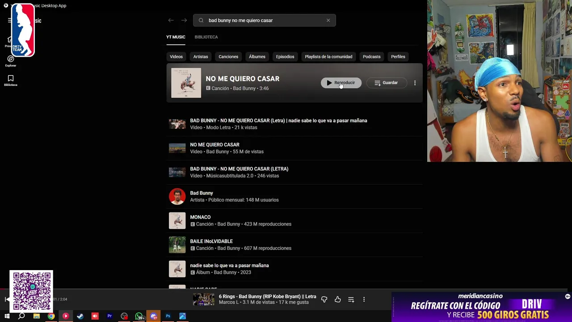Open Biblioteca from the left sidebar
This screenshot has height=322, width=572.
click(x=11, y=80)
